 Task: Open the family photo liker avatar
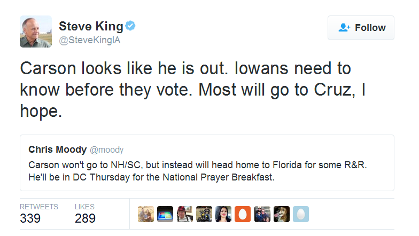146,214
